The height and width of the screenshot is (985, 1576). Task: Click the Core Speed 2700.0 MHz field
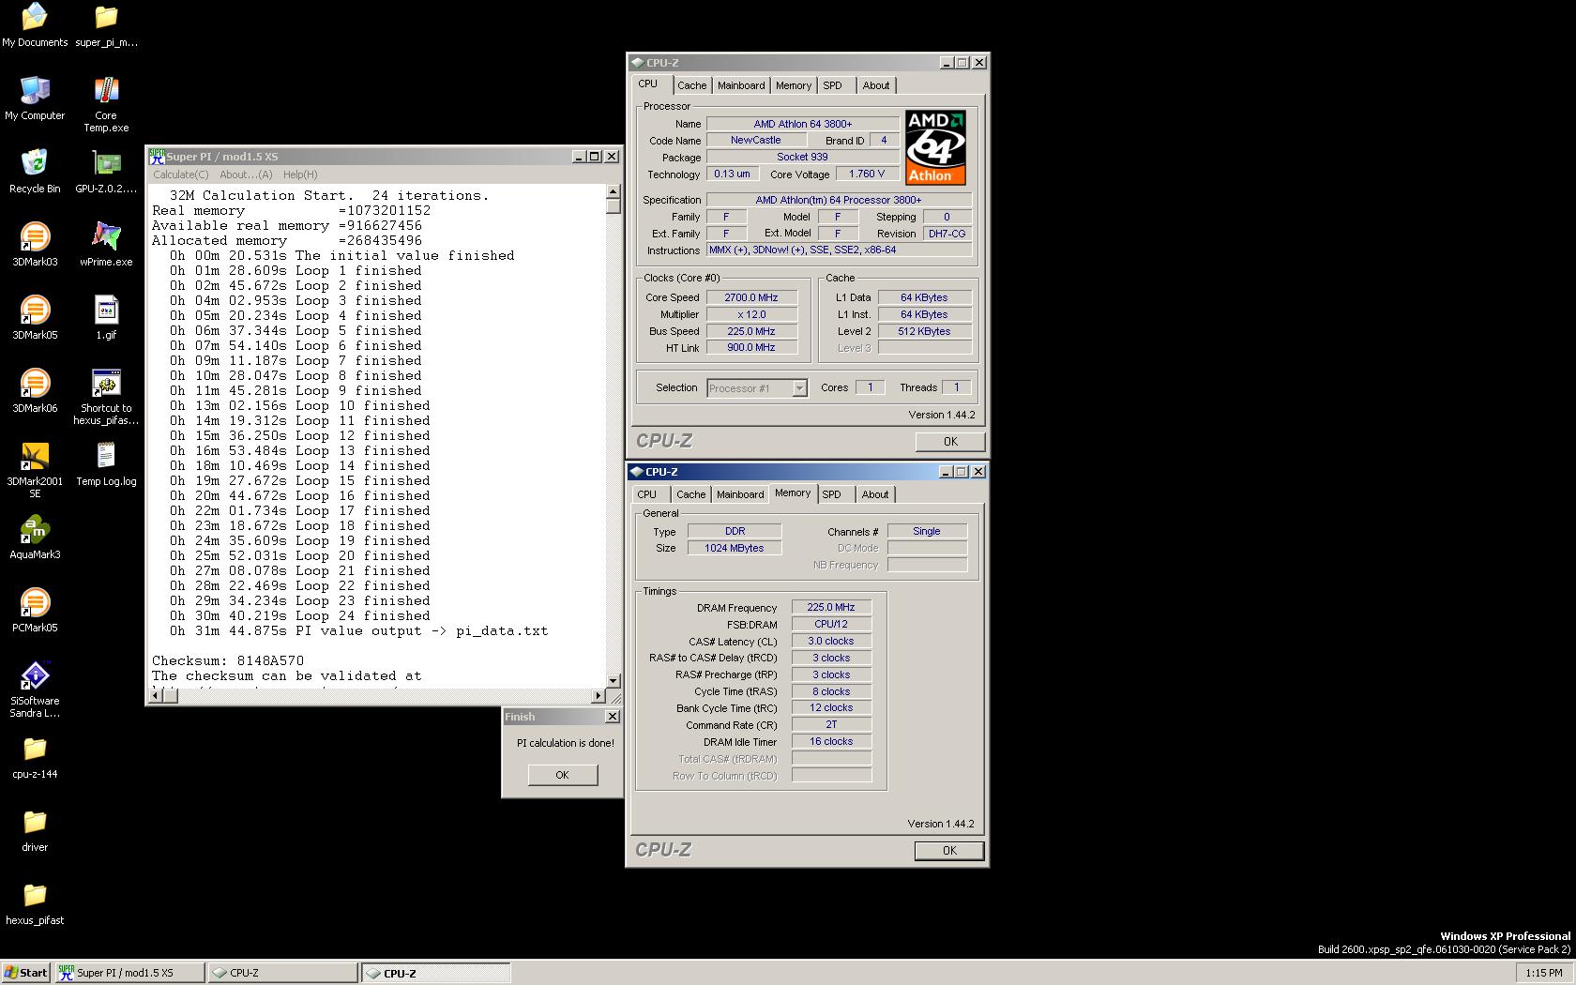coord(751,297)
